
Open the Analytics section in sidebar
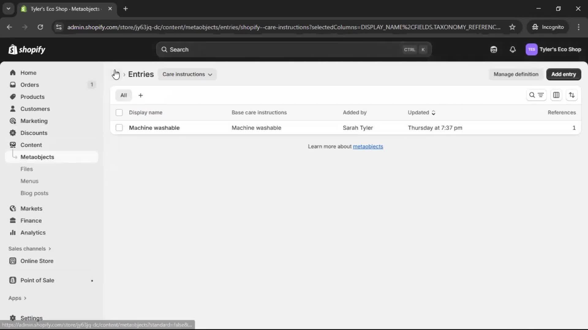coord(32,233)
